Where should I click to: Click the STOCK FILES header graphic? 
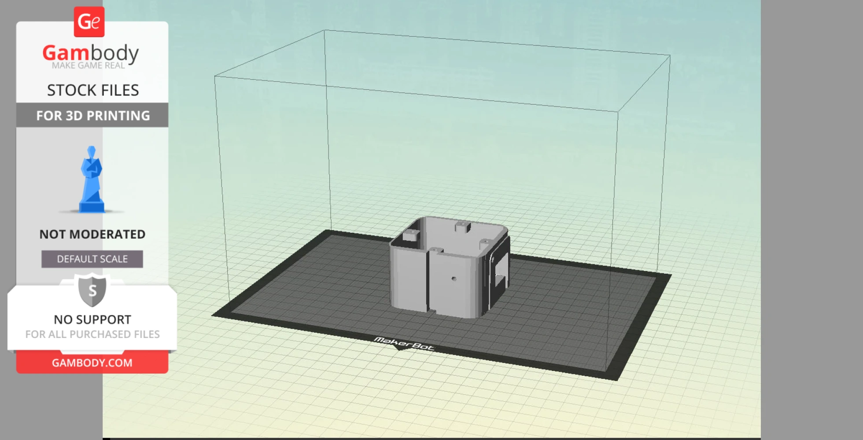tap(93, 90)
